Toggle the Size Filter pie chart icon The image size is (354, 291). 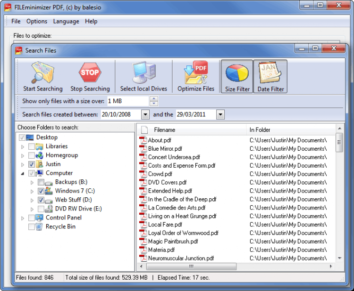(236, 73)
